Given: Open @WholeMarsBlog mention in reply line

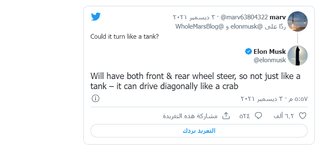Looking at the screenshot, I should click(200, 26).
